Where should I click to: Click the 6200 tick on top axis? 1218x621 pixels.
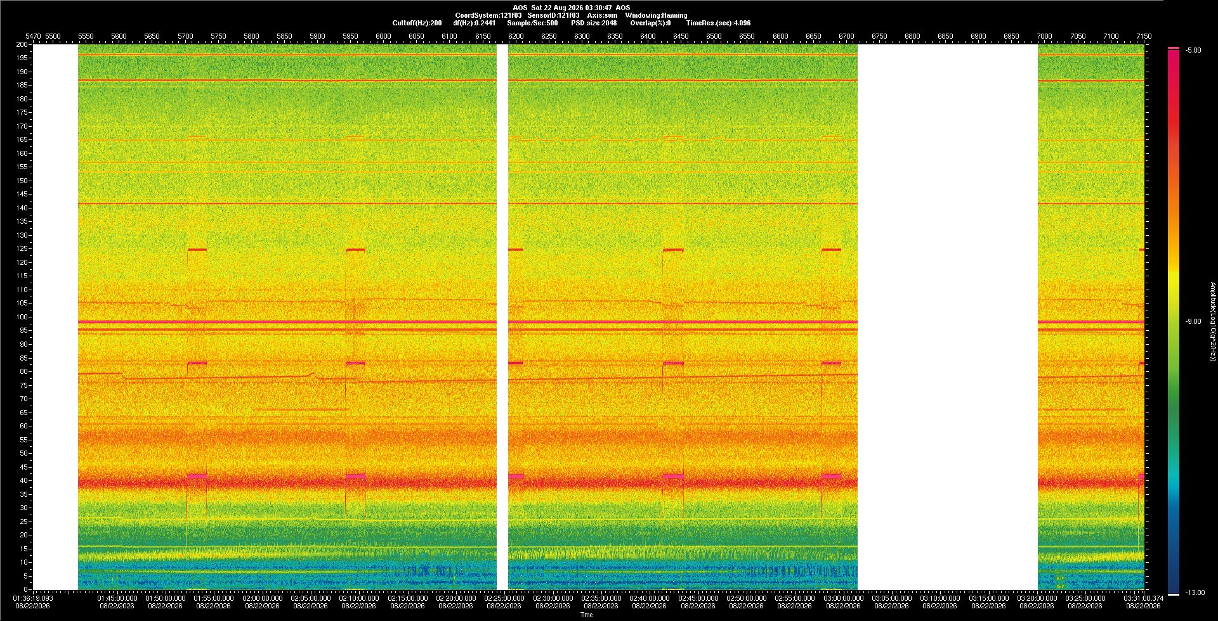click(x=516, y=36)
